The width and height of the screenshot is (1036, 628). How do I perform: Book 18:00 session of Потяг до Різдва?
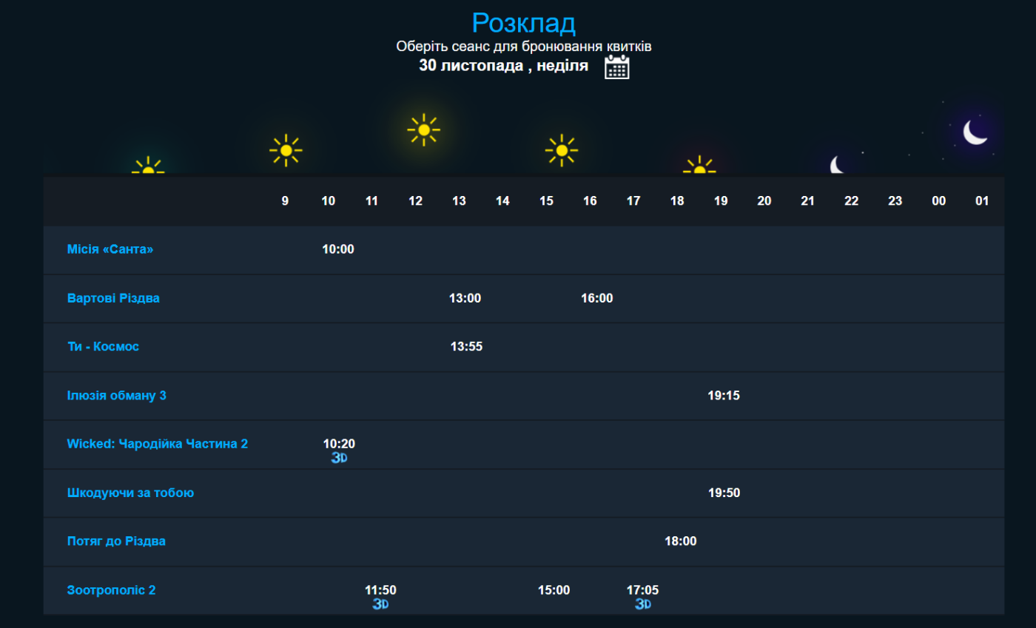click(x=680, y=541)
